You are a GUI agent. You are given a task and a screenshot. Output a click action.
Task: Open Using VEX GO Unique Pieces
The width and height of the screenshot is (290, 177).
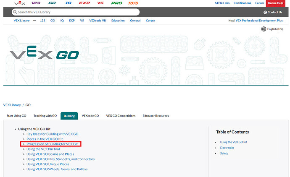pyautogui.click(x=48, y=164)
